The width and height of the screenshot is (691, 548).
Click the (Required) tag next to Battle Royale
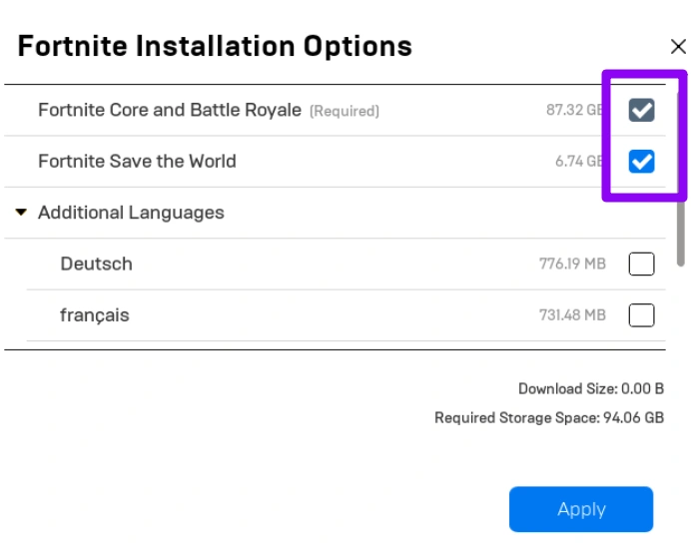(345, 112)
